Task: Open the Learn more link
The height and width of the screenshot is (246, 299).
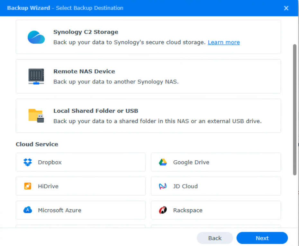Action: 224,42
